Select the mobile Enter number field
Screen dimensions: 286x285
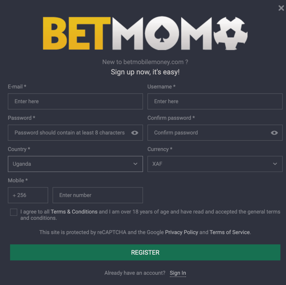click(98, 195)
